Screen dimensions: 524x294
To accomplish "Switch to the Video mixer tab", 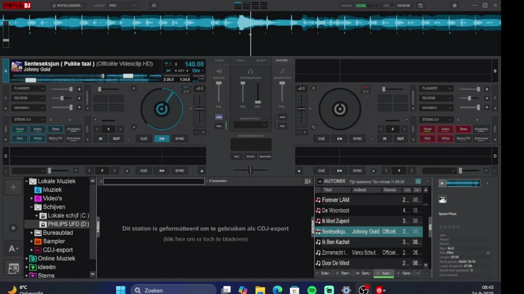I will point(240,60).
